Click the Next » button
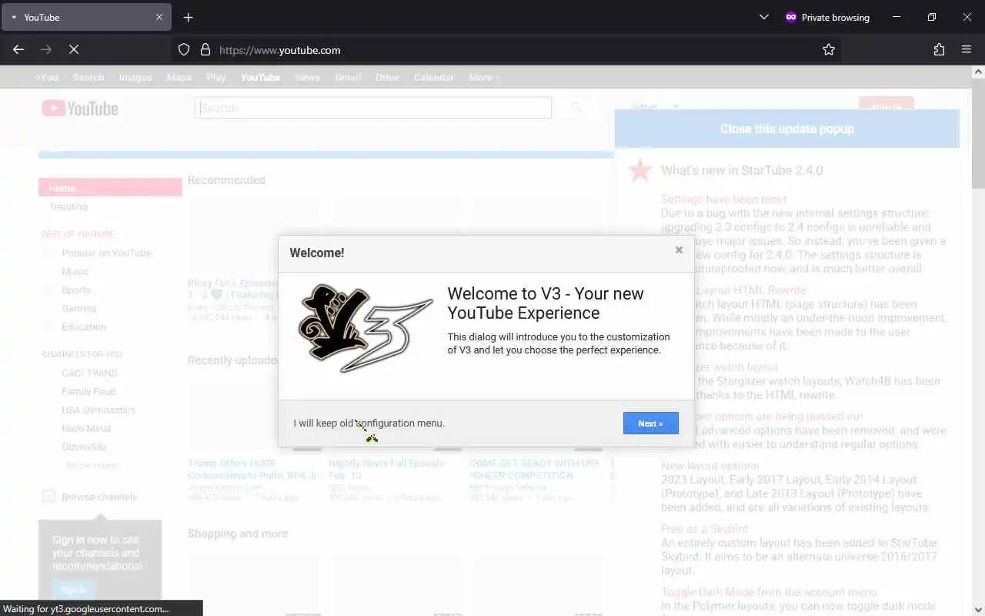The image size is (985, 616). (x=650, y=423)
